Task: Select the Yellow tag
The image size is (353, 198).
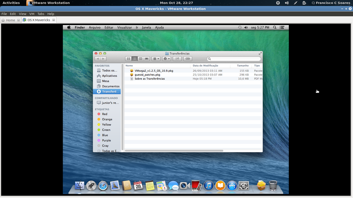Action: click(x=107, y=124)
